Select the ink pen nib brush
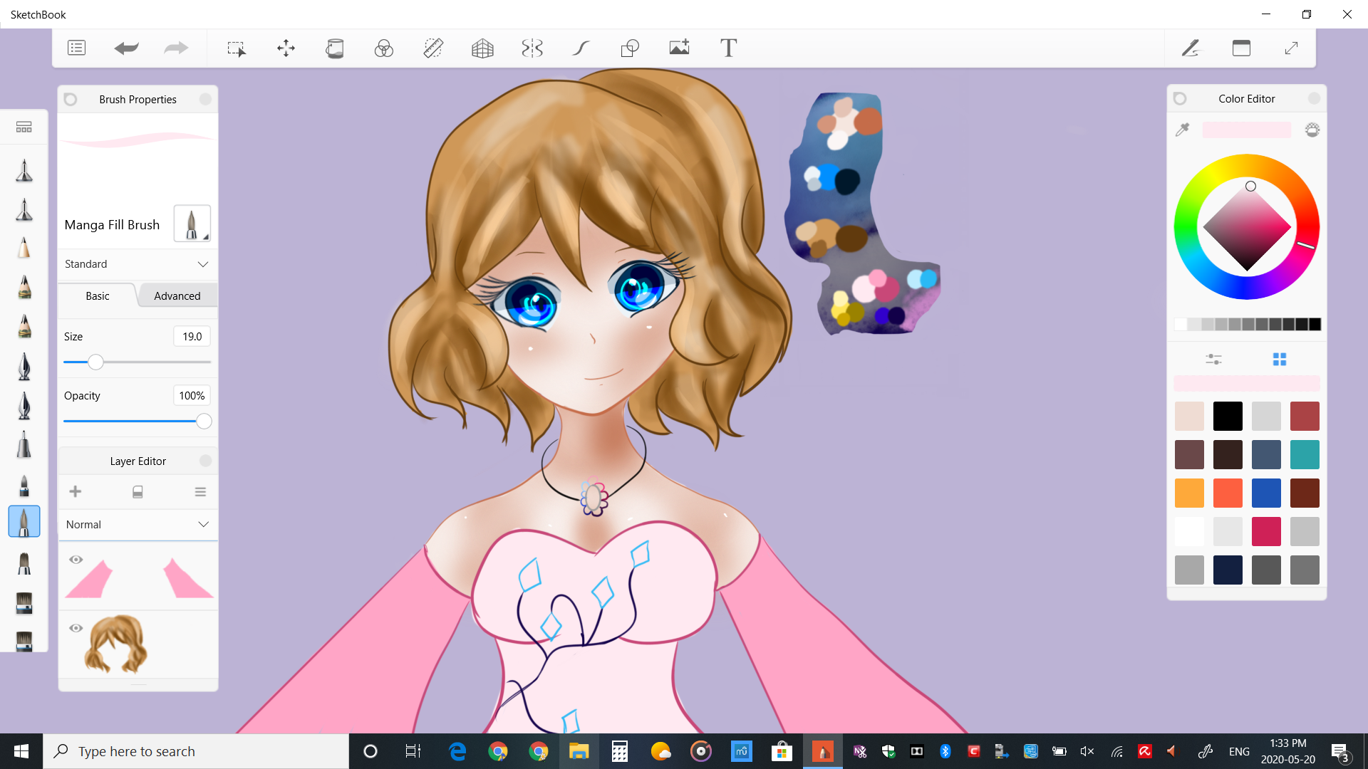 click(x=24, y=367)
